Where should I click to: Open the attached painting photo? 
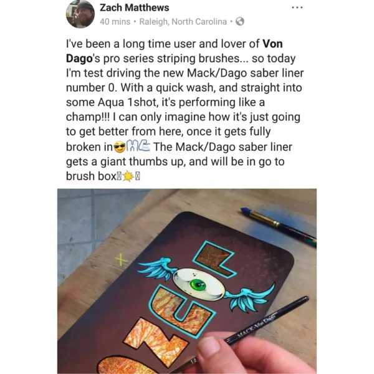point(187,281)
